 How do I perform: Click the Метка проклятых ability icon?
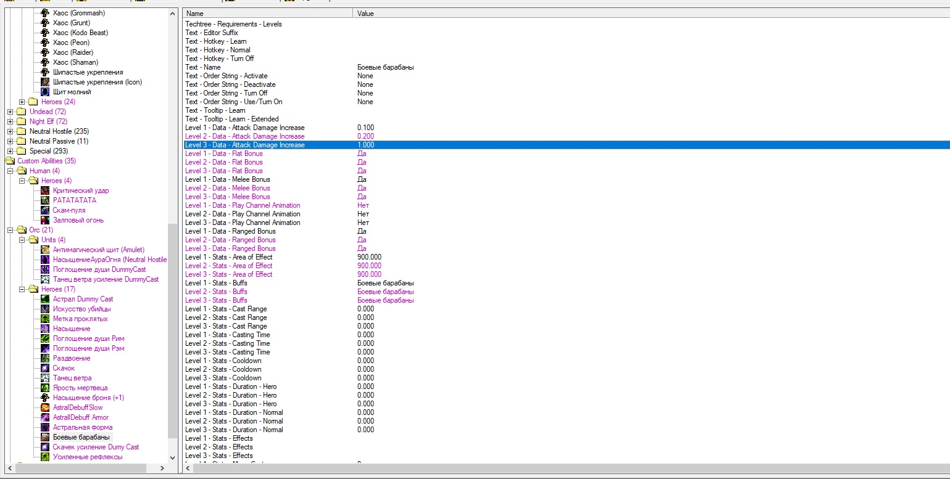(45, 319)
